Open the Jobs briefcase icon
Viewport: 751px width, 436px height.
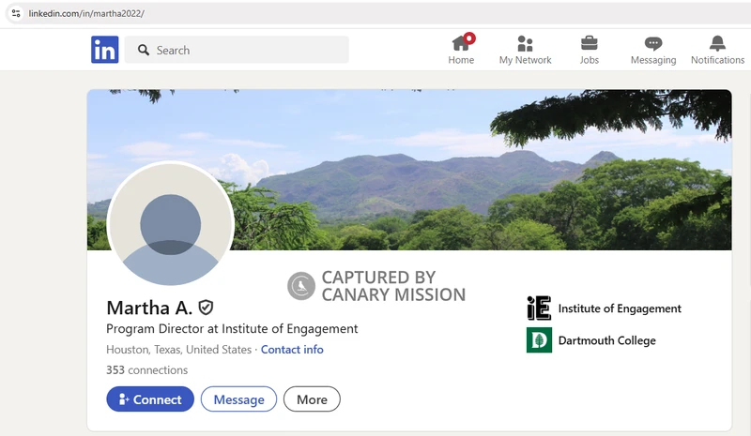pyautogui.click(x=589, y=43)
